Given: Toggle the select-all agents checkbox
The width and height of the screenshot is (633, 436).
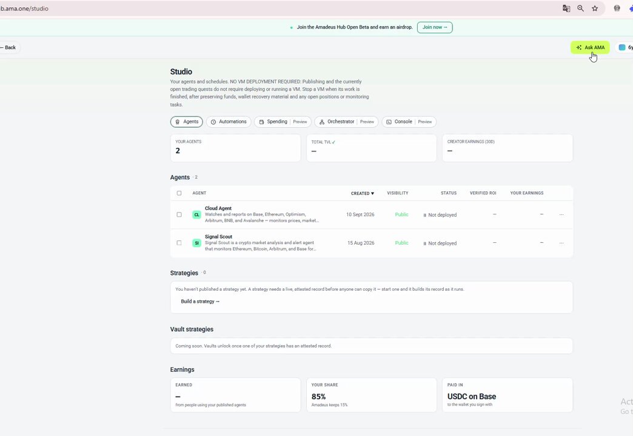Looking at the screenshot, I should tap(179, 193).
